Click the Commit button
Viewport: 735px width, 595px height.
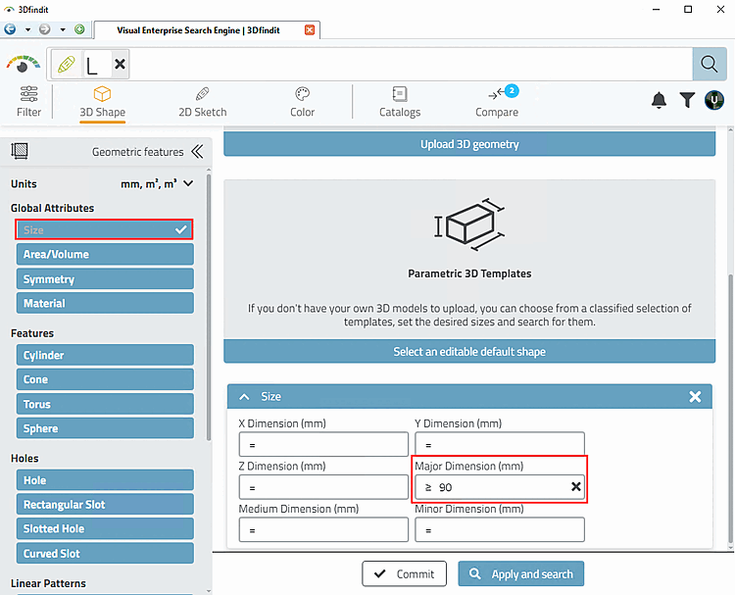tap(404, 573)
